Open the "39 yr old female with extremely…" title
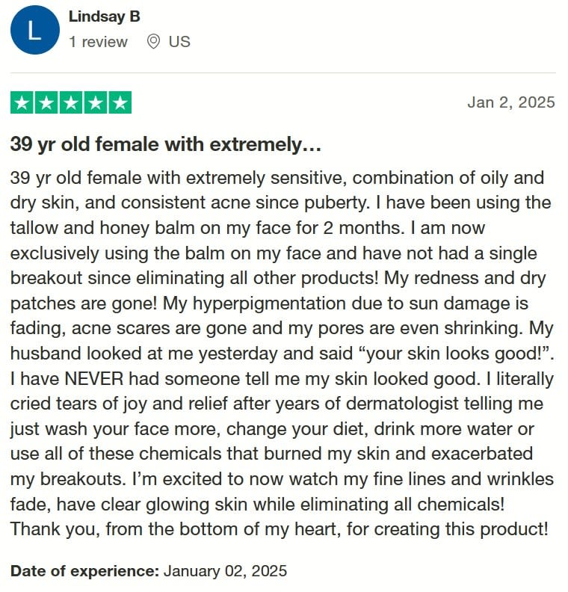 click(x=165, y=144)
